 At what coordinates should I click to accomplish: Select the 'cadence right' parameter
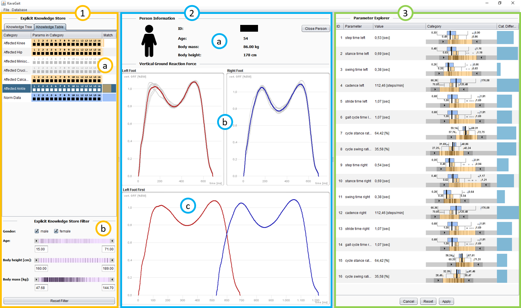(427, 213)
